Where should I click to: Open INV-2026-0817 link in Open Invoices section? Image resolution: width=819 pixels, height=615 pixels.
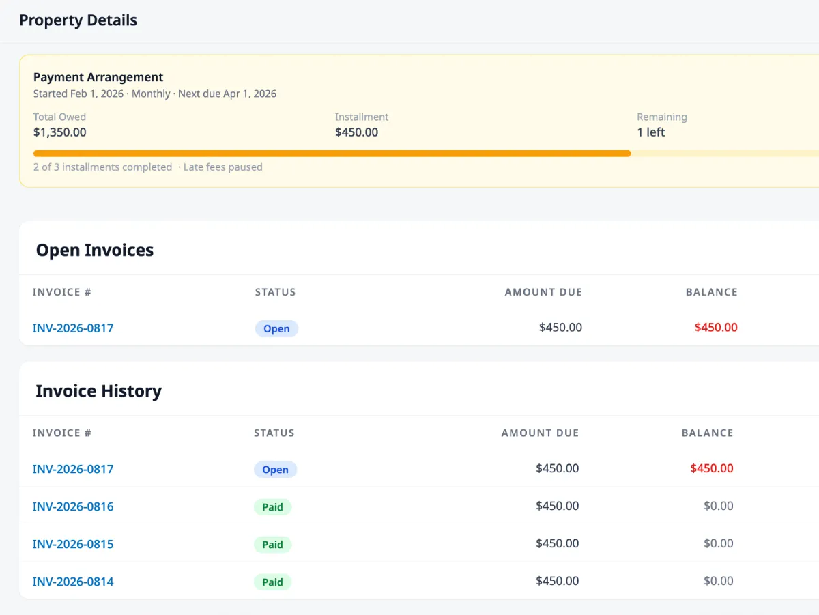point(73,328)
